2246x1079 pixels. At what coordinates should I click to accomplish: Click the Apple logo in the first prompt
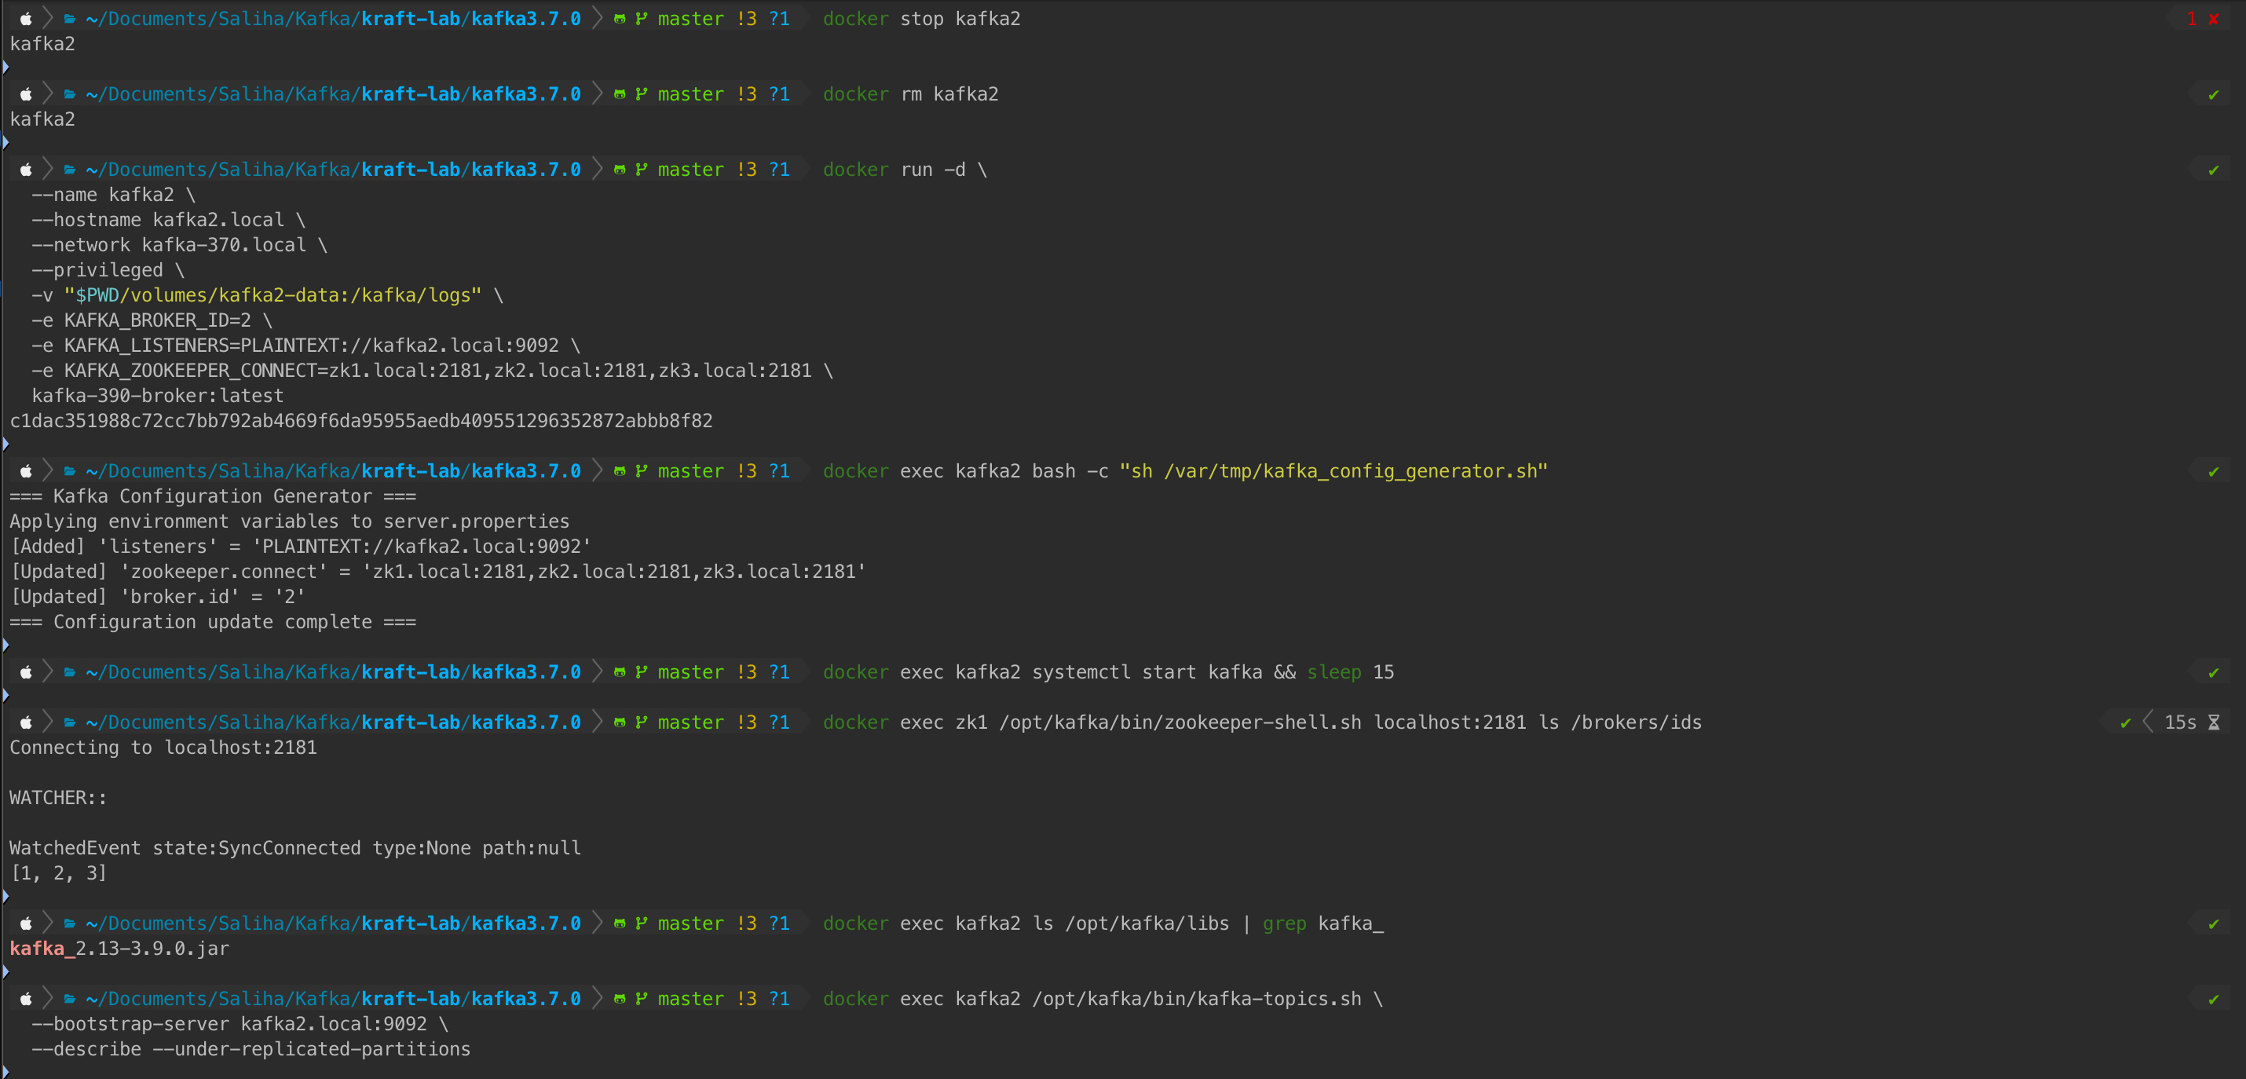(25, 18)
